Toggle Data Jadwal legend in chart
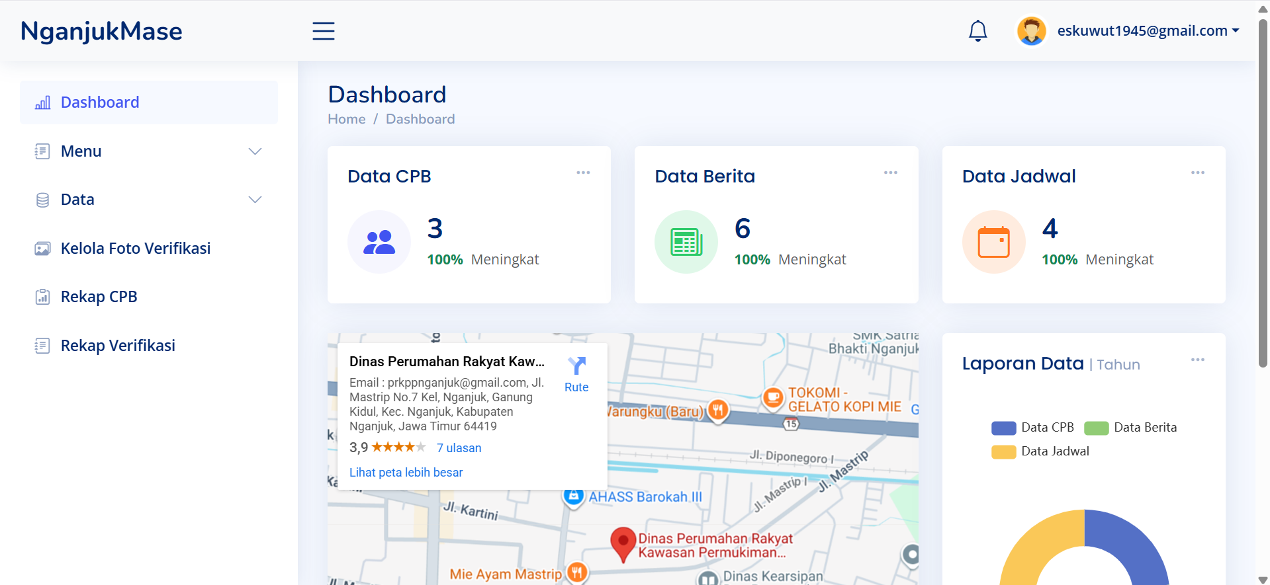The width and height of the screenshot is (1270, 585). point(1040,451)
